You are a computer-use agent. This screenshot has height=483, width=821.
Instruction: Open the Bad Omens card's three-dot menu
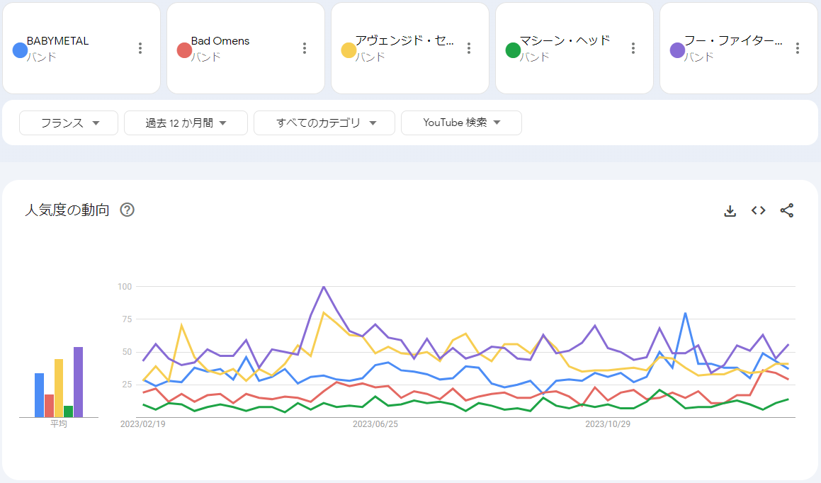[304, 48]
